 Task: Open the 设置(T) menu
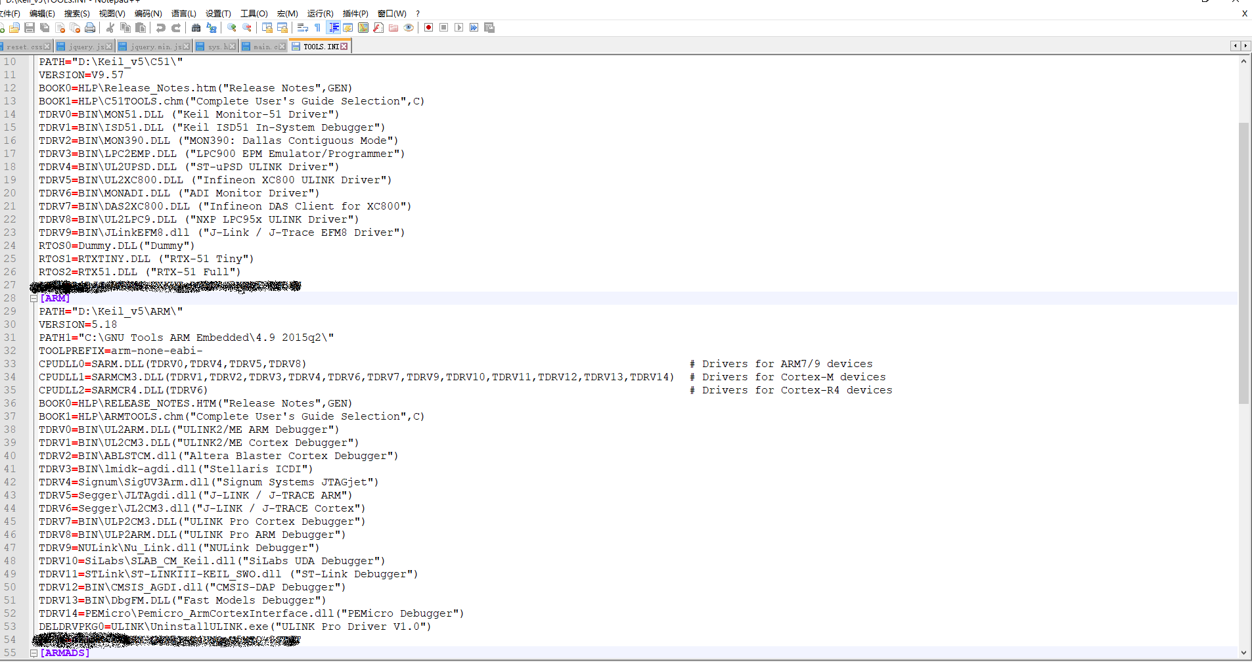(x=218, y=13)
